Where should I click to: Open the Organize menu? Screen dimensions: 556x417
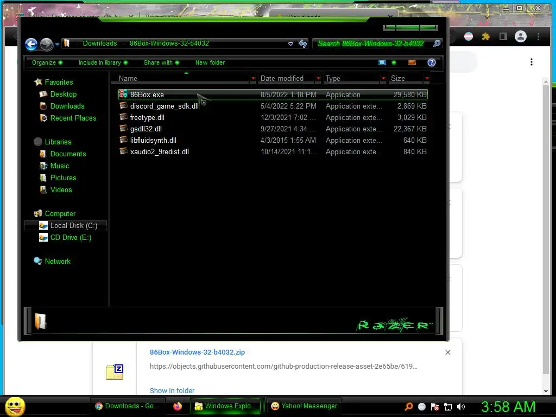(x=47, y=63)
